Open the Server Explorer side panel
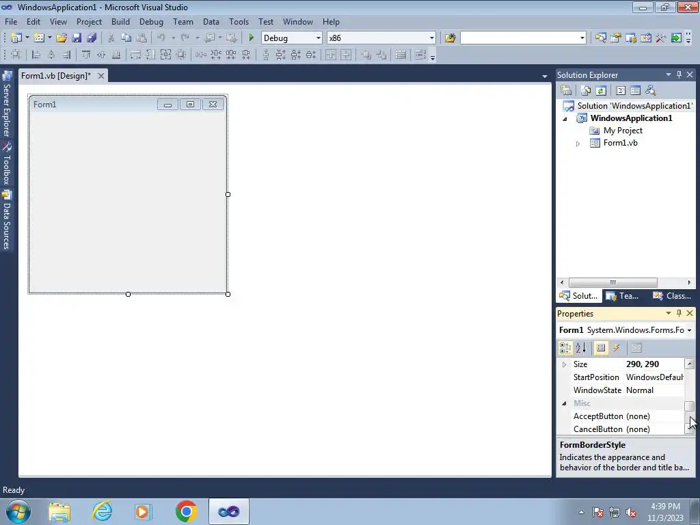700x525 pixels. (x=7, y=105)
